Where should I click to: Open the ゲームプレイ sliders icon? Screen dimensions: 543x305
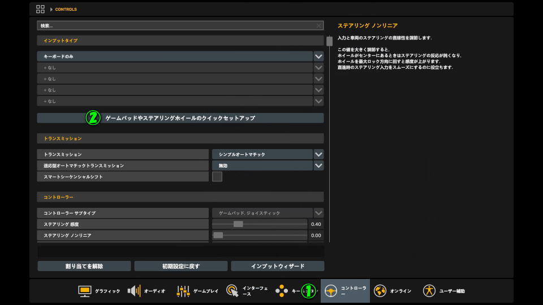[183, 291]
